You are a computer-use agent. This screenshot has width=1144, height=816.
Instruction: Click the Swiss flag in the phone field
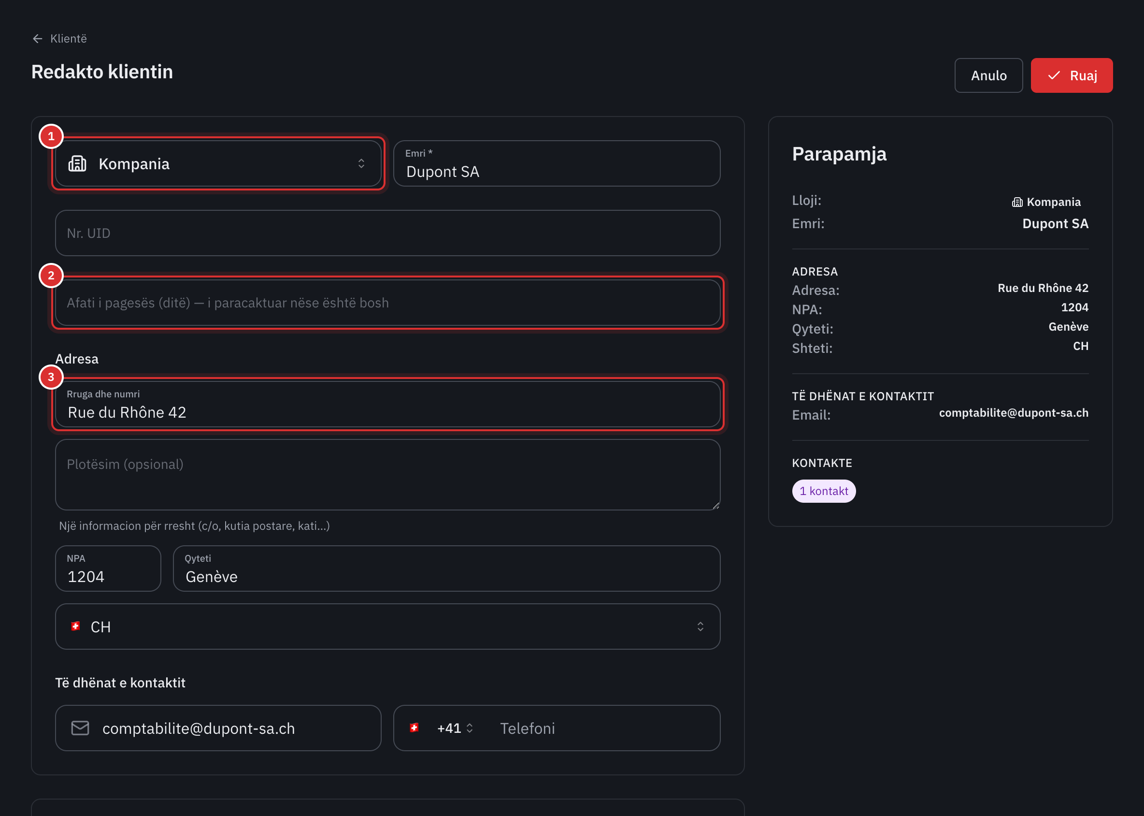pyautogui.click(x=415, y=728)
